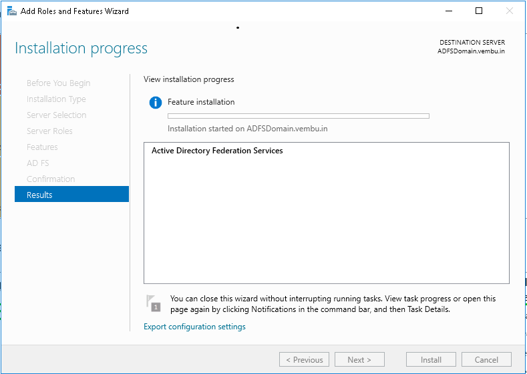Viewport: 527px width, 374px height.
Task: Minimize the Add Roles and Features Wizard
Action: pos(449,11)
